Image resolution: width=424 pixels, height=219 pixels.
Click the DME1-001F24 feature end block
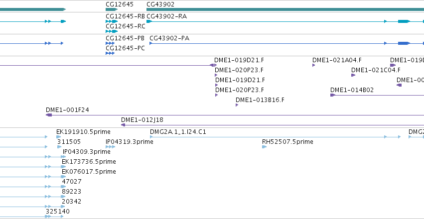(x=49, y=115)
